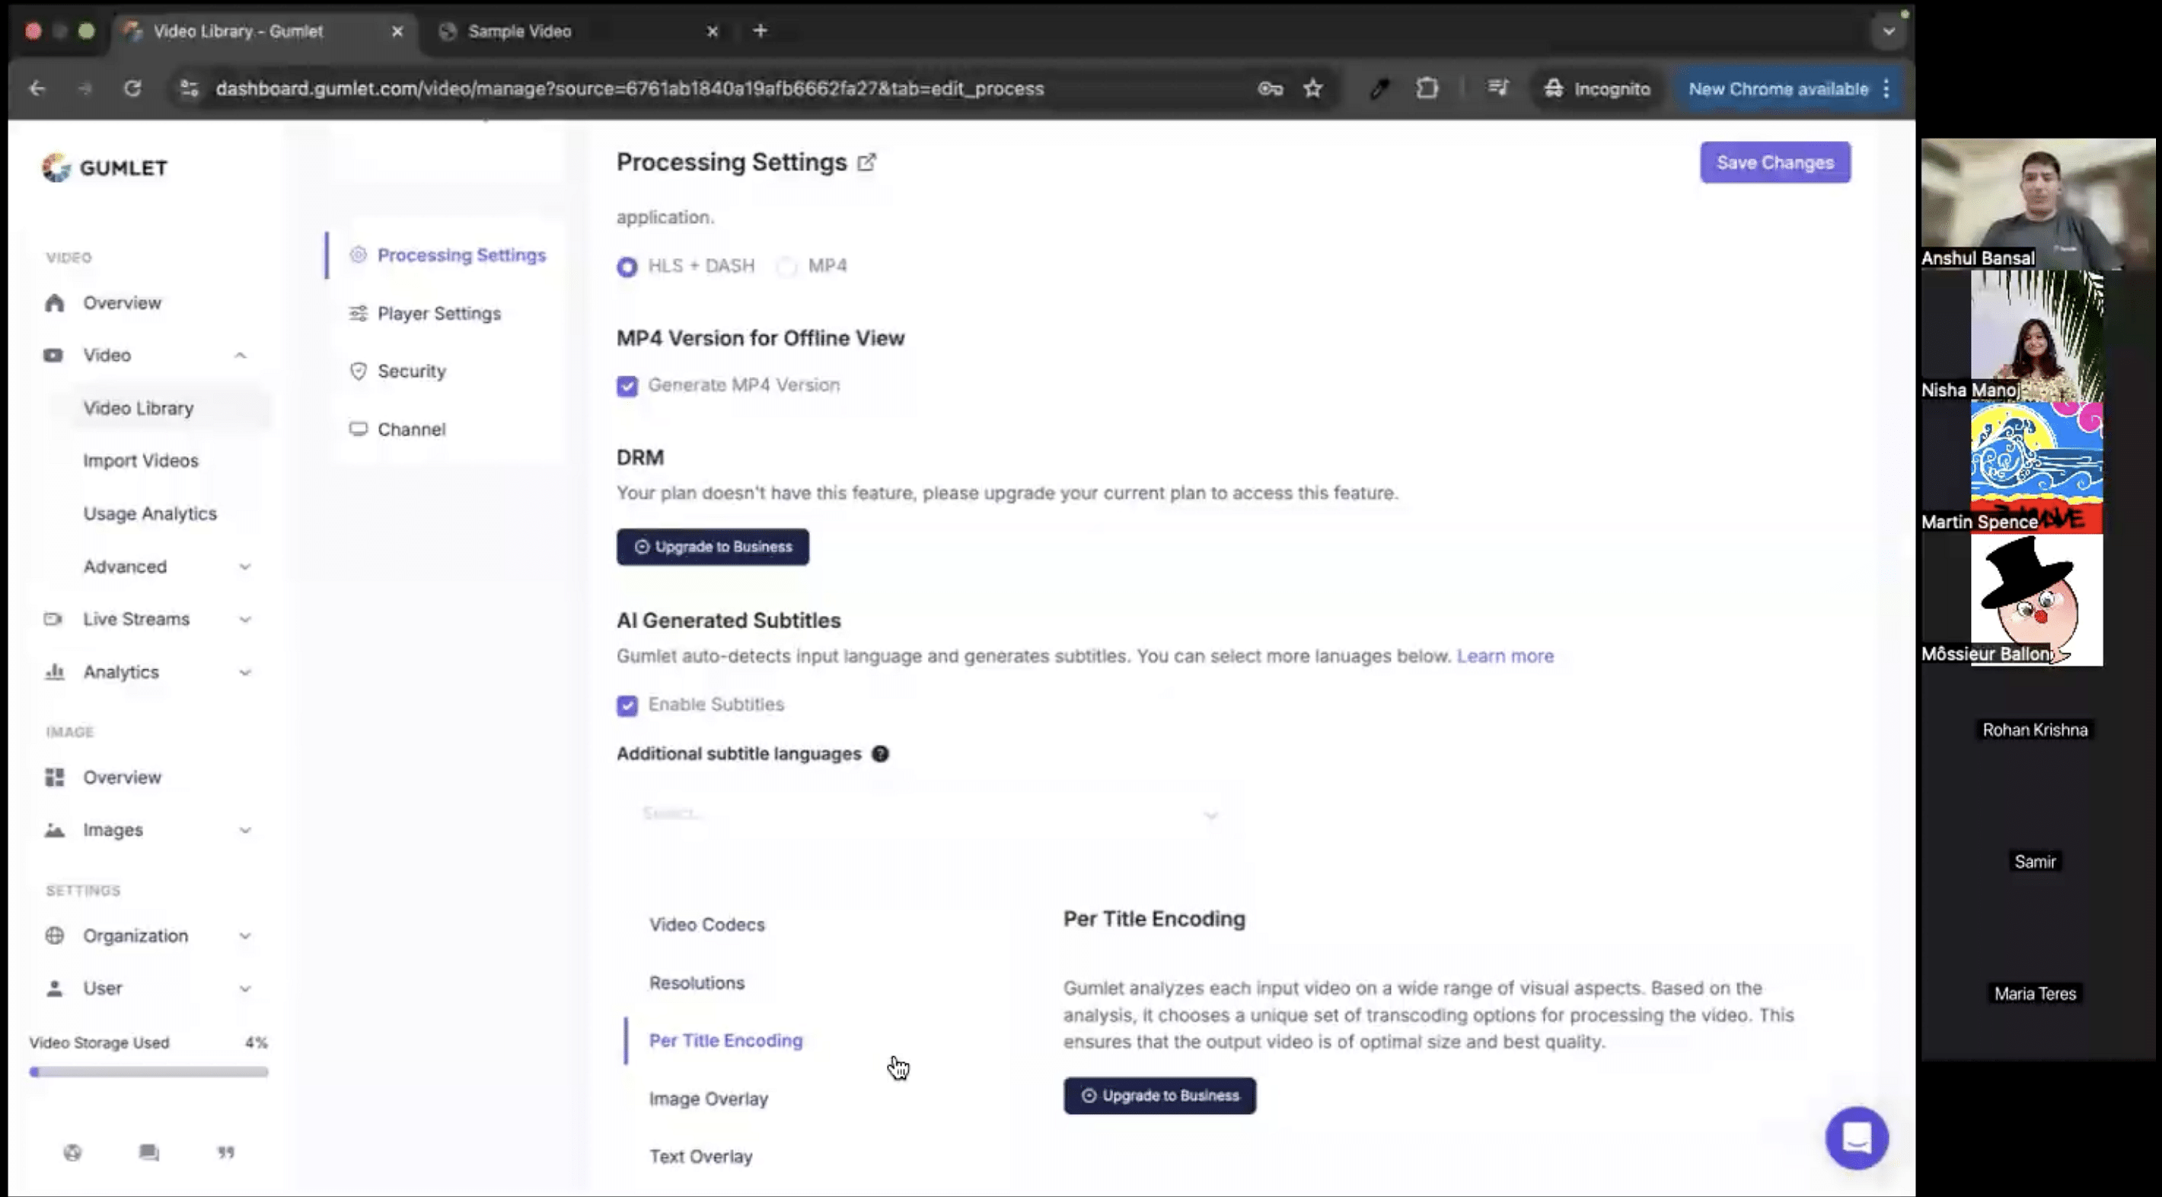The height and width of the screenshot is (1197, 2162).
Task: Click the eyedropper extension icon
Action: 1379,88
